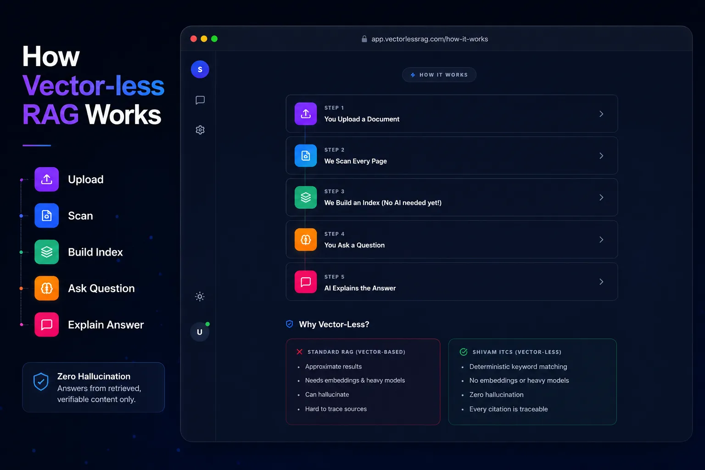Screen dimensions: 705x470
Task: Click pink Explain Answer icon in left list
Action: (x=46, y=325)
